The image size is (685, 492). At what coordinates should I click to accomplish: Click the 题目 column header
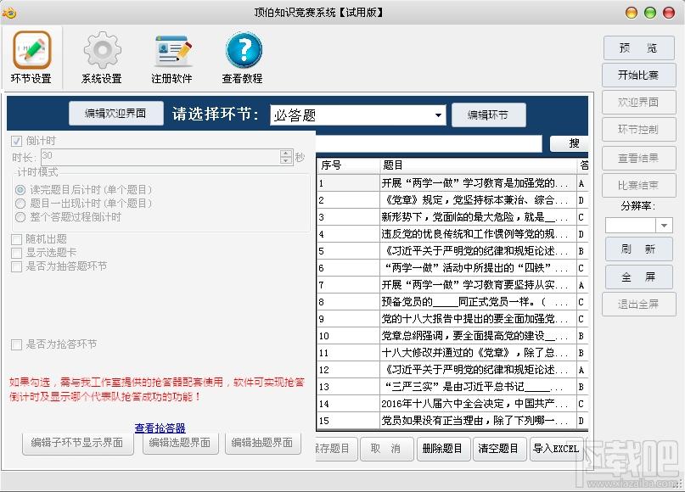tap(479, 165)
